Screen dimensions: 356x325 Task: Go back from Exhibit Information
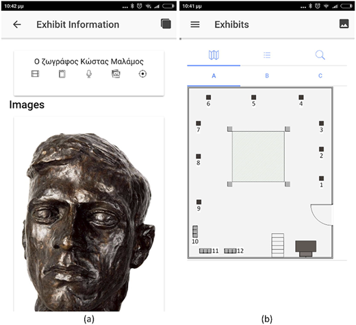17,24
